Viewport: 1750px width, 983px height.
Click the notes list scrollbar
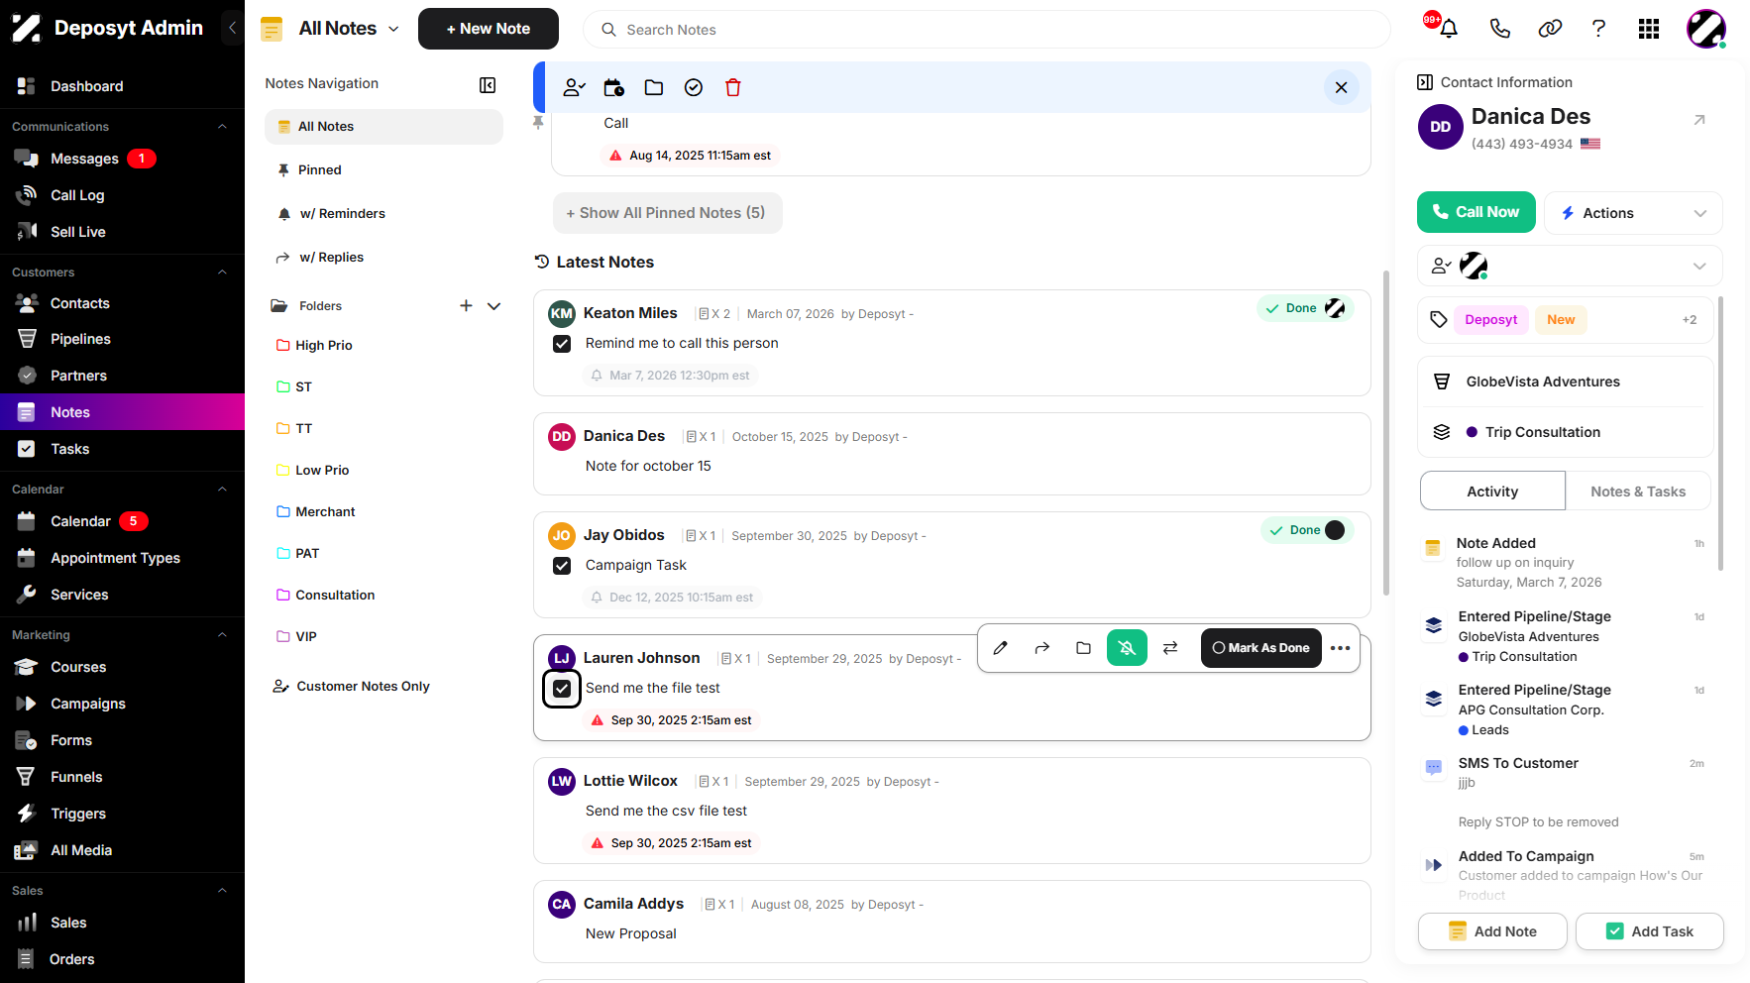click(x=1385, y=431)
